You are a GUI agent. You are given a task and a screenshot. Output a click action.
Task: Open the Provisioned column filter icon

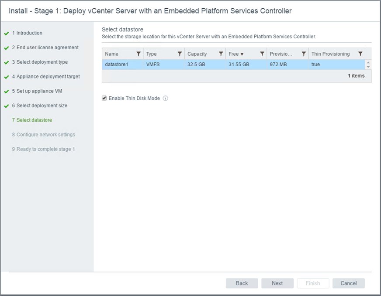tap(304, 54)
